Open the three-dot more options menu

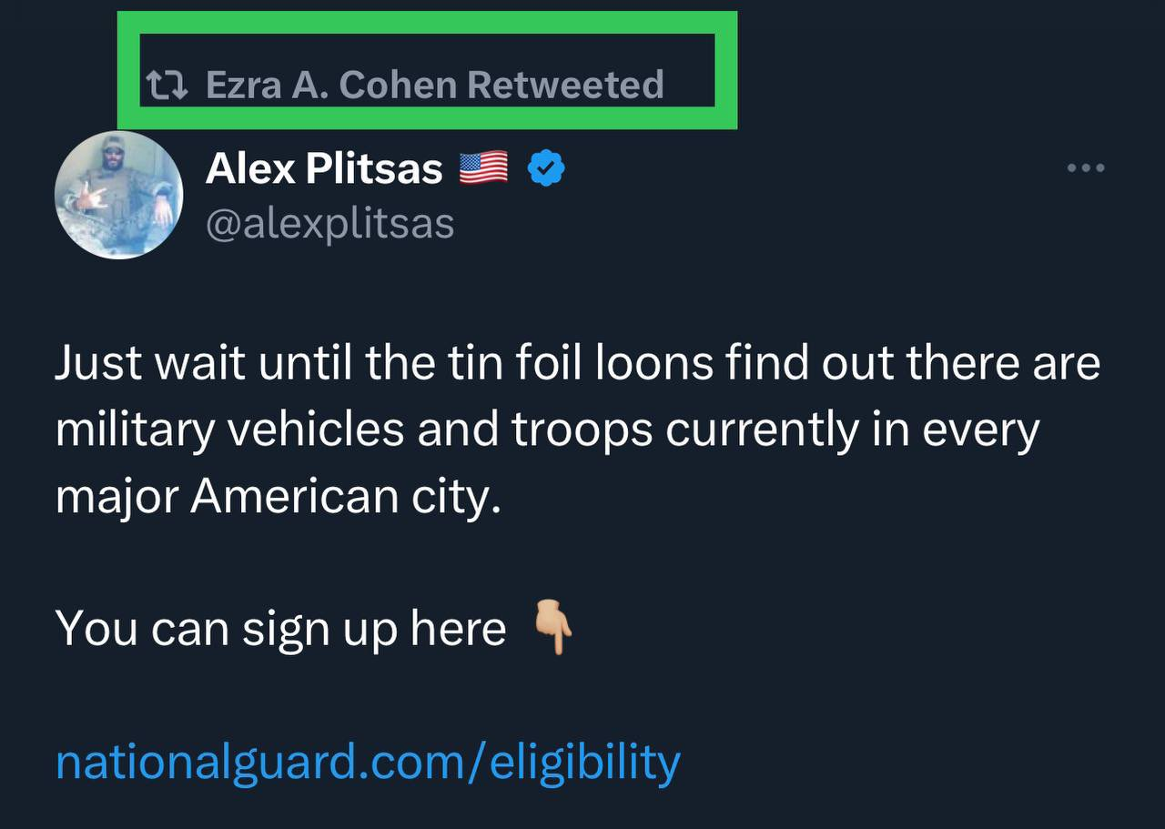tap(1086, 167)
